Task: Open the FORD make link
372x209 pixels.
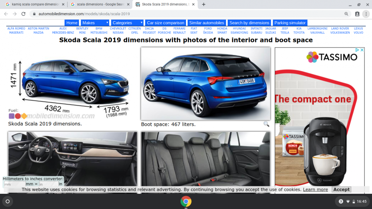Action: [x=208, y=29]
